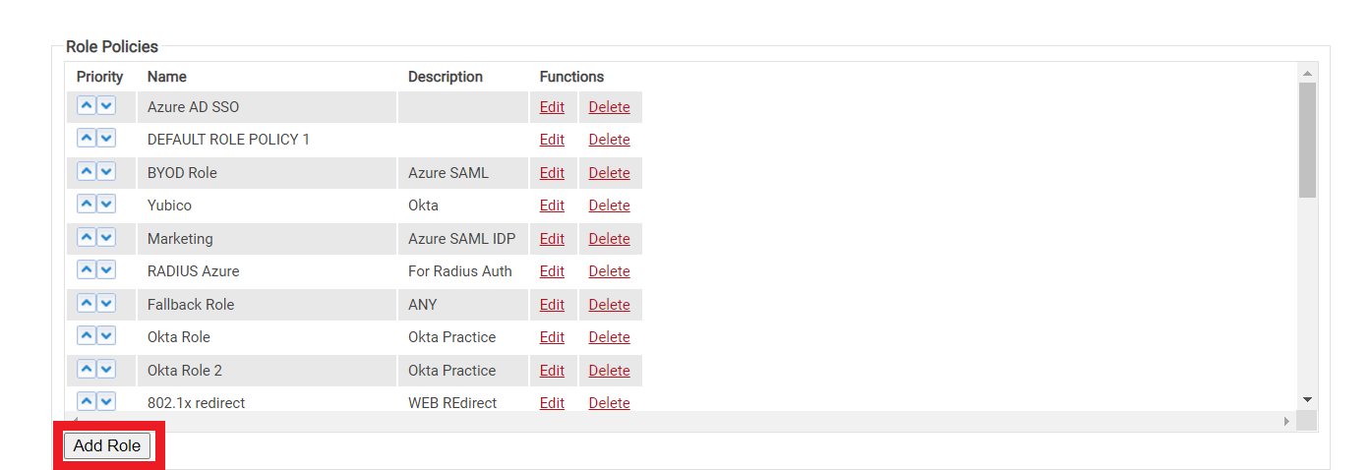Click the horizontal scrollbar right arrow
1371x470 pixels.
click(1286, 421)
